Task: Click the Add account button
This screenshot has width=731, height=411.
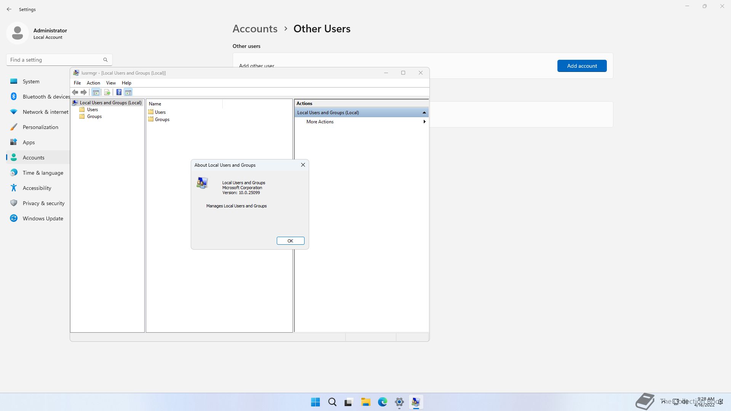Action: click(x=582, y=66)
